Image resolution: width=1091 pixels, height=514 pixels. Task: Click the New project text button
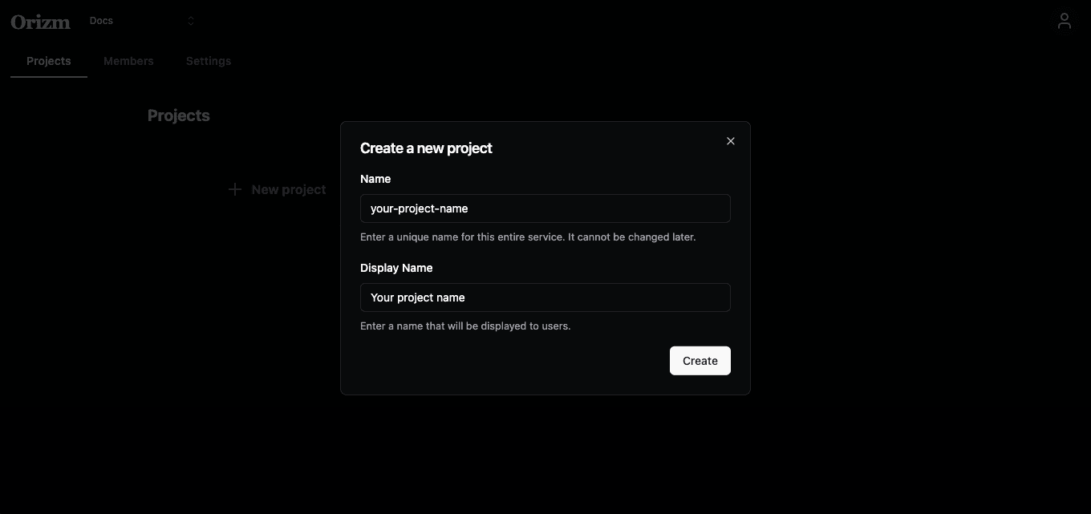[x=288, y=189]
